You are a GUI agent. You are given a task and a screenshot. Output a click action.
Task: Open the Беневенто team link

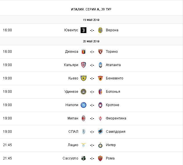[x=115, y=78]
